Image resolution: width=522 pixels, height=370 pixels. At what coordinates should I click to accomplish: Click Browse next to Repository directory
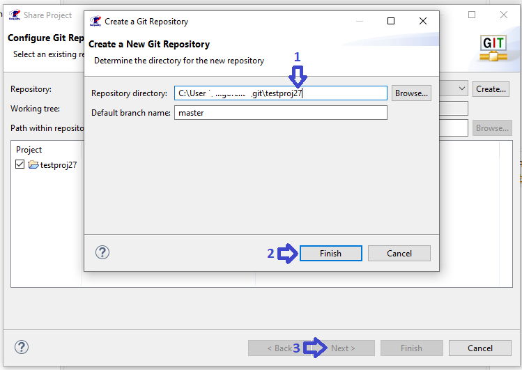(411, 93)
